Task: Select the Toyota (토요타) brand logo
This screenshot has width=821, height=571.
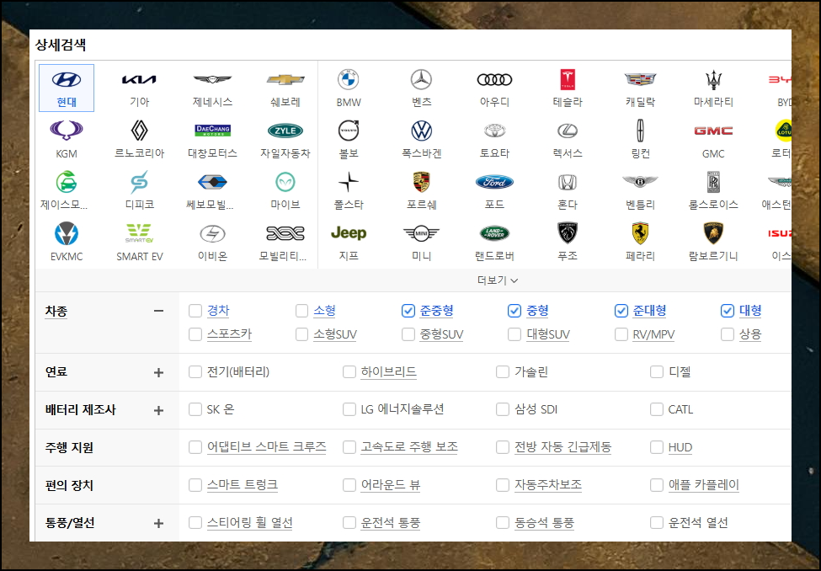Action: coord(494,131)
